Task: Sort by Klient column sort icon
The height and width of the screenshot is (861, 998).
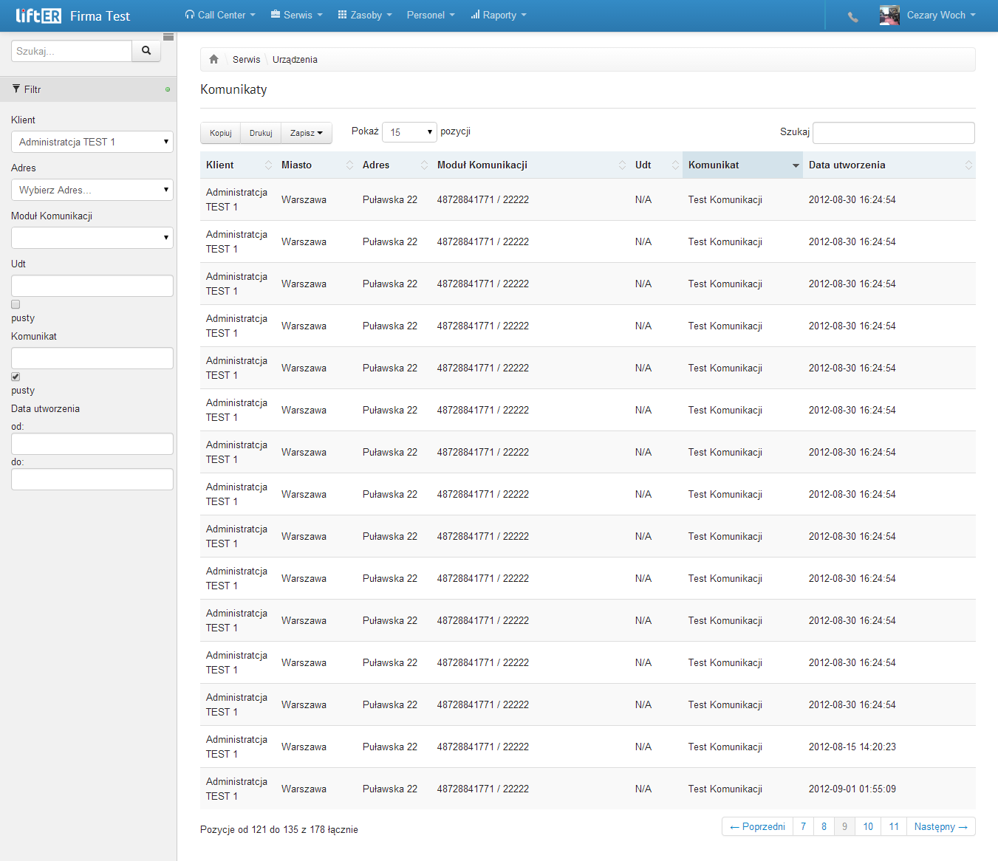Action: tap(268, 165)
